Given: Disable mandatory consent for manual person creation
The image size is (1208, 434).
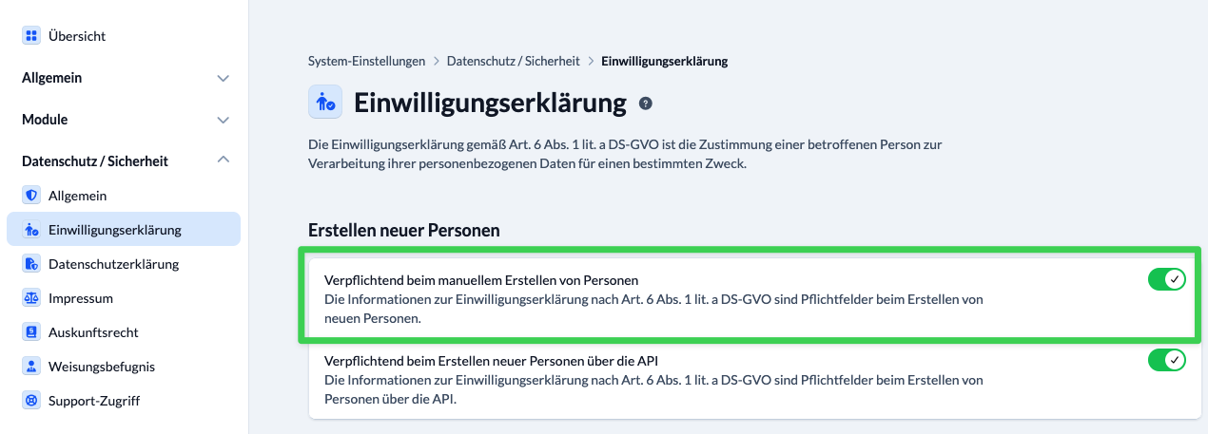Looking at the screenshot, I should coord(1167,279).
